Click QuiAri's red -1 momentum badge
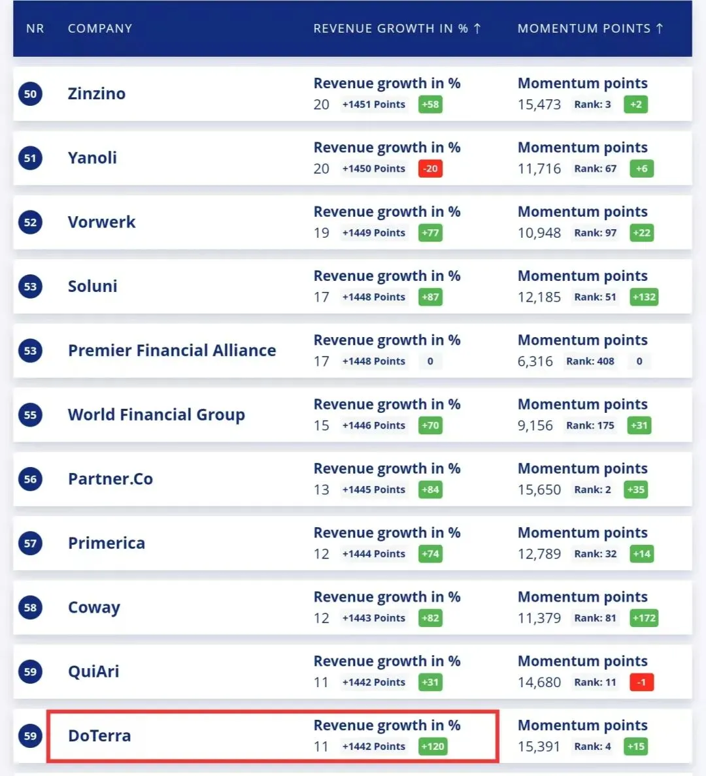Viewport: 706px width, 776px height. (x=641, y=683)
